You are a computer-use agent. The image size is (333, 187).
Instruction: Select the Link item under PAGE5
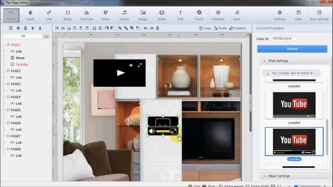click(19, 116)
